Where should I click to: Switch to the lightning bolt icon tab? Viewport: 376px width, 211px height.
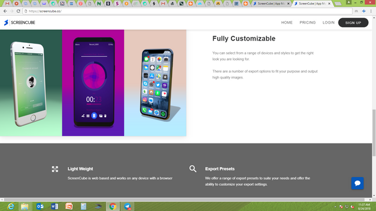click(154, 4)
